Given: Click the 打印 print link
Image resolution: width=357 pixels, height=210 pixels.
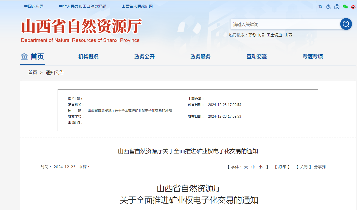Looking at the screenshot, I should click(x=282, y=167).
